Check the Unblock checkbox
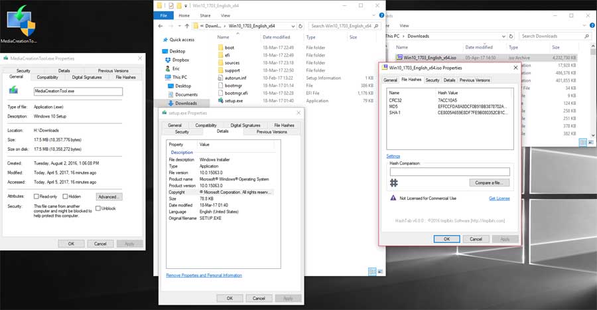 [98, 208]
